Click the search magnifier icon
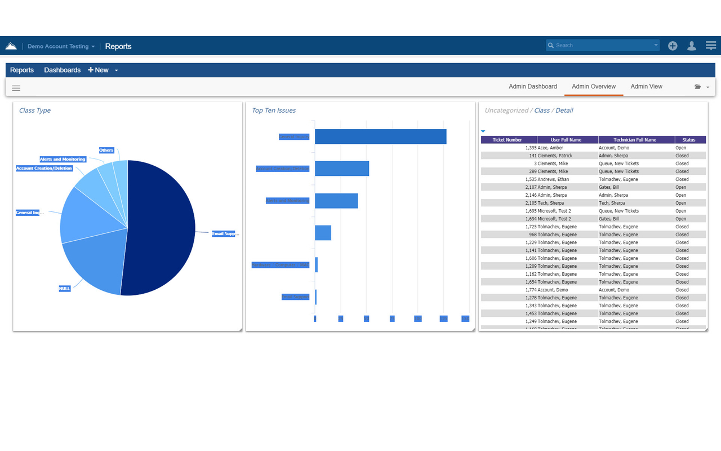The image size is (721, 451). (550, 45)
